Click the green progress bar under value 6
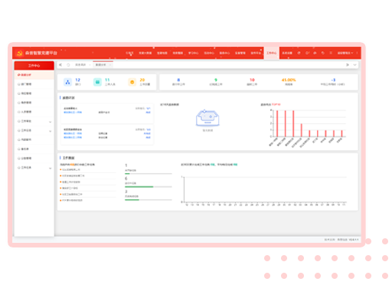The image size is (392, 285). point(139,187)
